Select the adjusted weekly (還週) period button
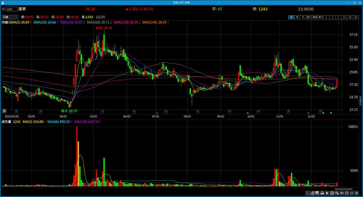 (314, 17)
